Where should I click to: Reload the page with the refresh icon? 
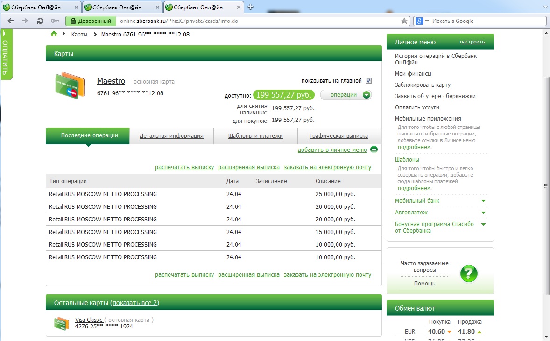[40, 21]
